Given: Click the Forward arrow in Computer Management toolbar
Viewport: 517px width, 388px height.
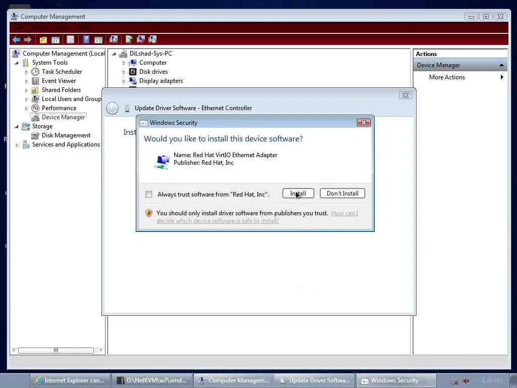Looking at the screenshot, I should click(28, 40).
